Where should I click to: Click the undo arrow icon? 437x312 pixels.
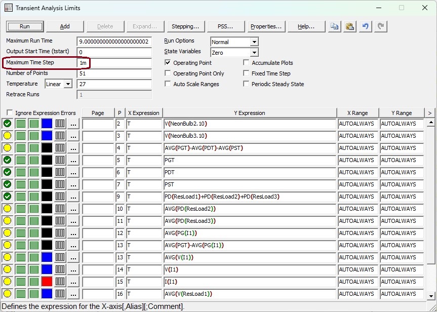[365, 26]
